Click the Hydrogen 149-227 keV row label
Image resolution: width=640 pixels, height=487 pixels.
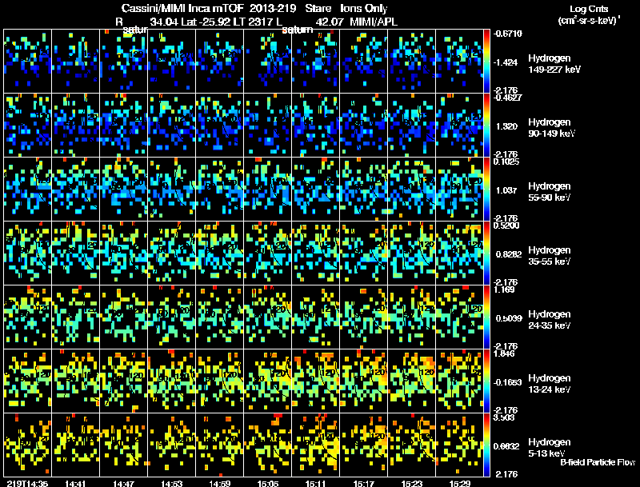(554, 64)
